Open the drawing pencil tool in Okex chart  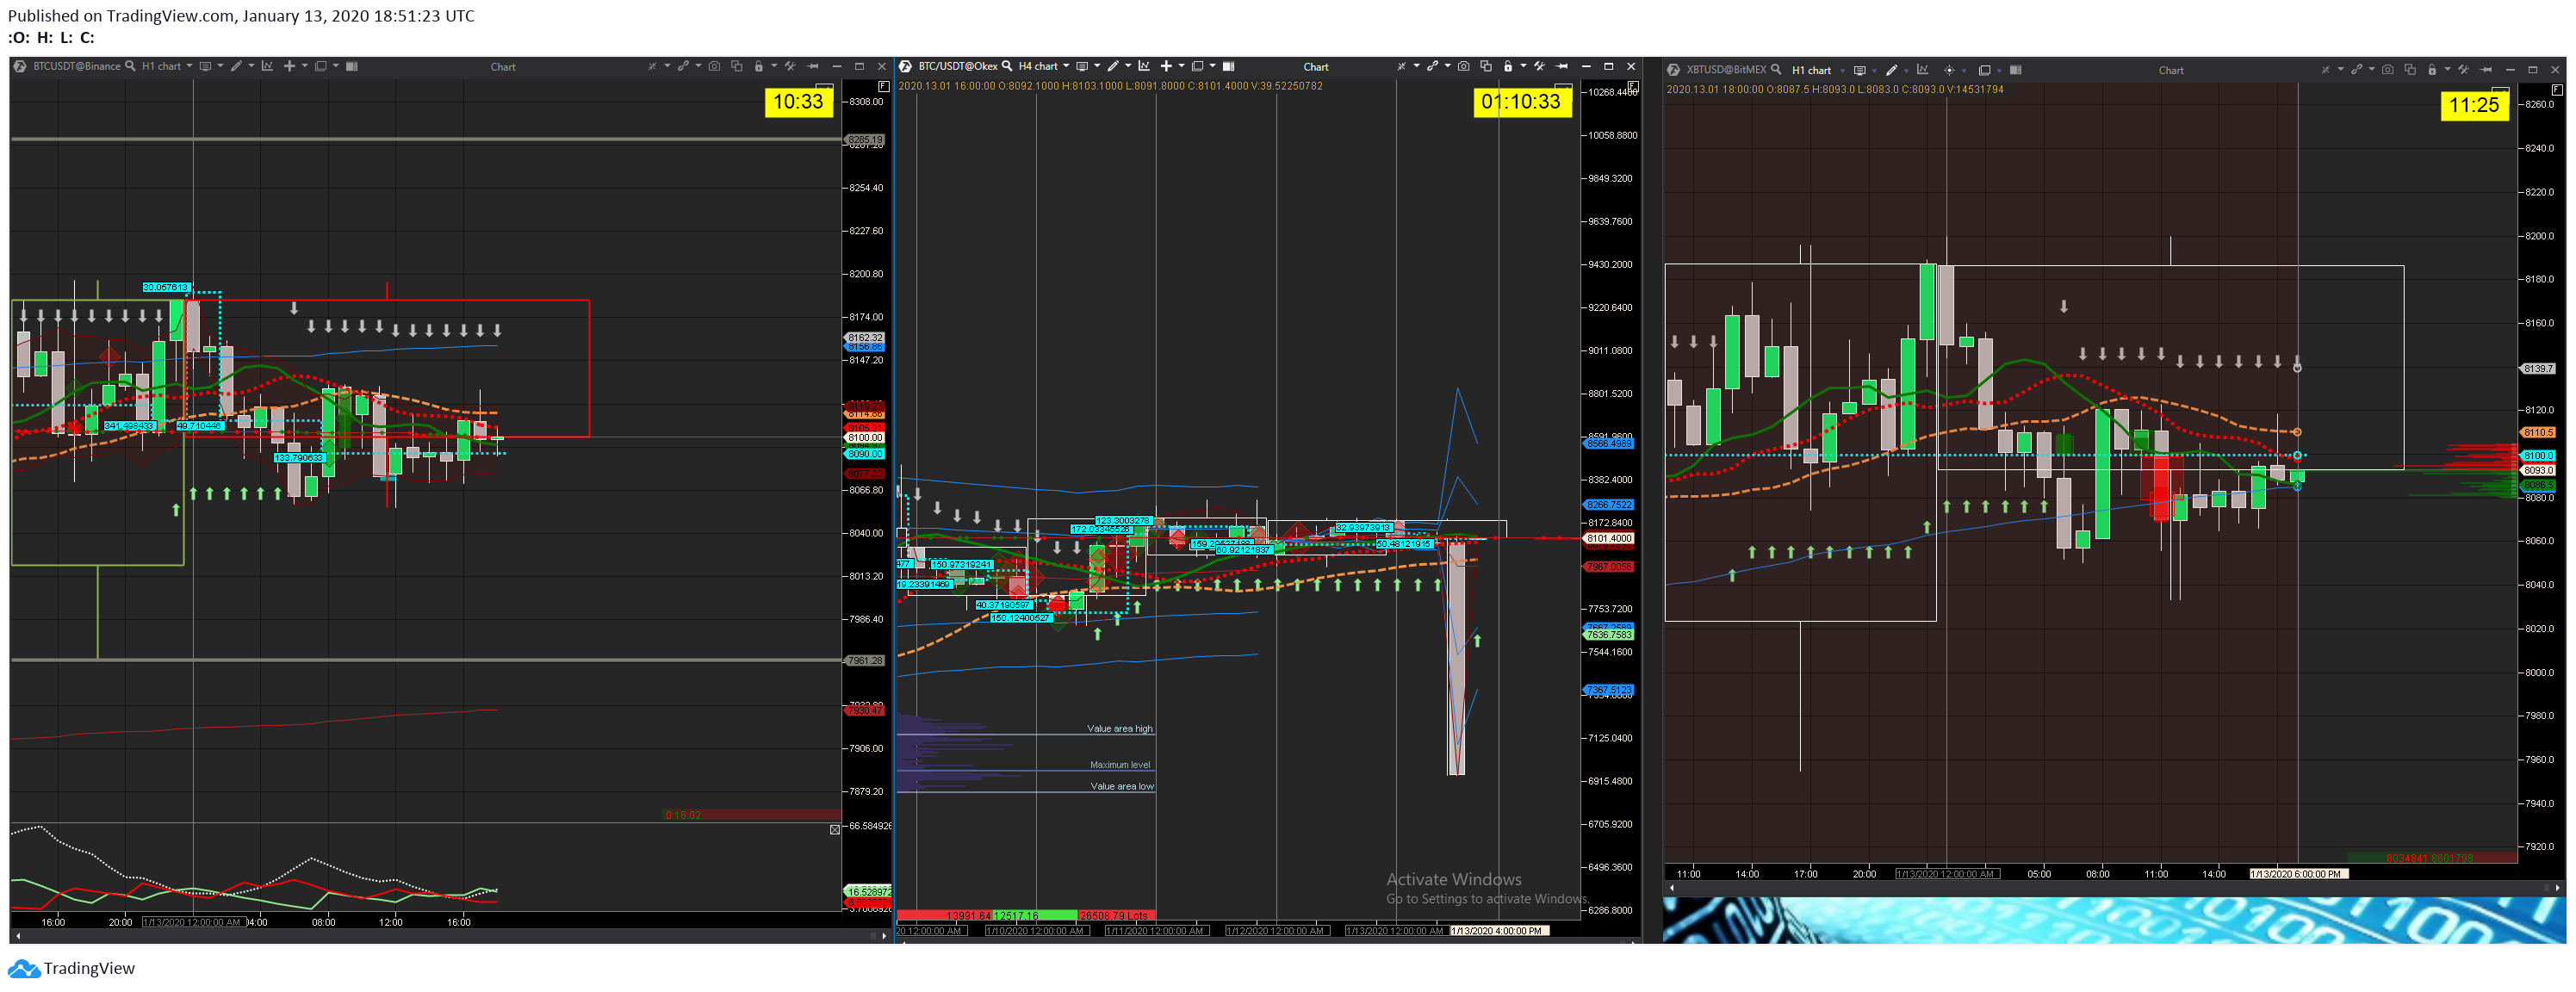point(1113,66)
